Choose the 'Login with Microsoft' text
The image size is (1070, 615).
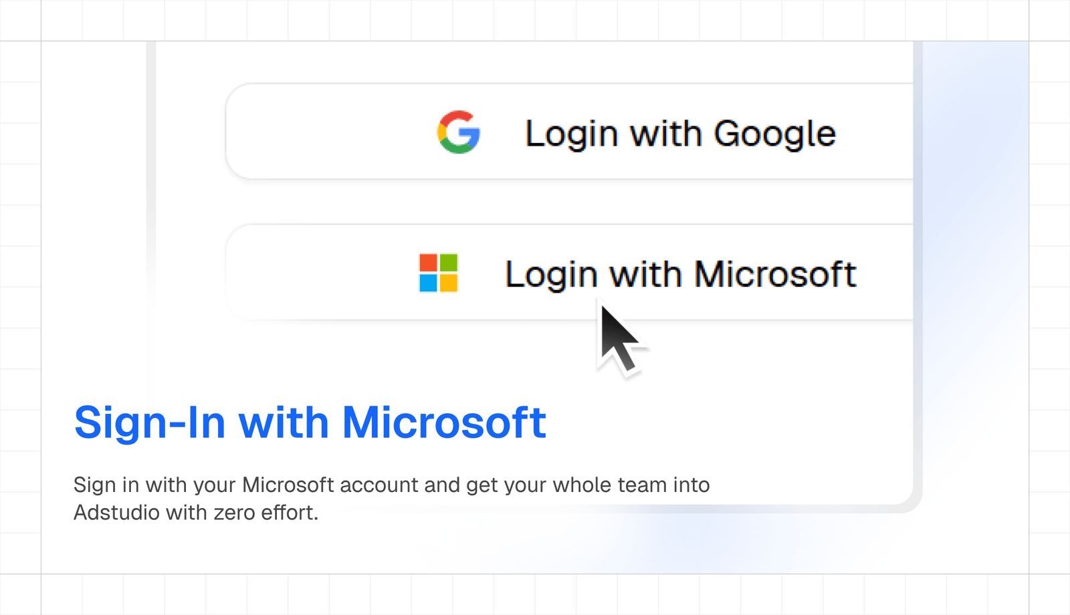(x=680, y=275)
